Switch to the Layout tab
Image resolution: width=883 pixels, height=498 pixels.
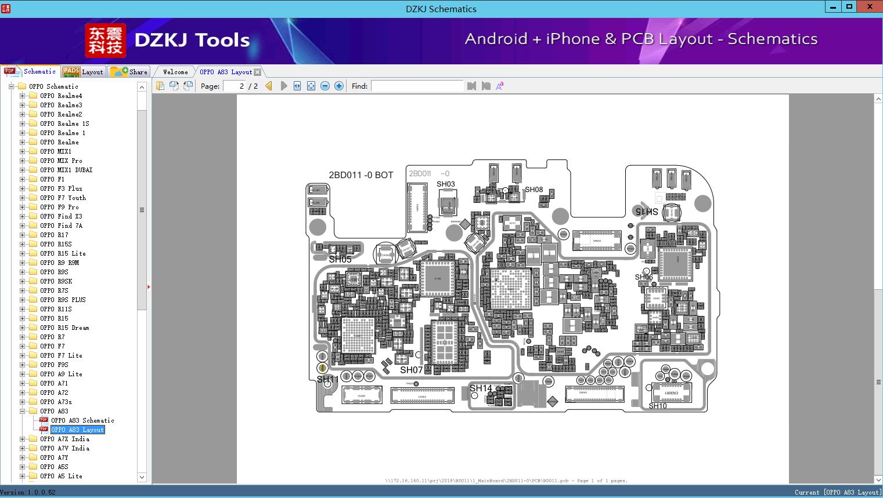tap(83, 72)
